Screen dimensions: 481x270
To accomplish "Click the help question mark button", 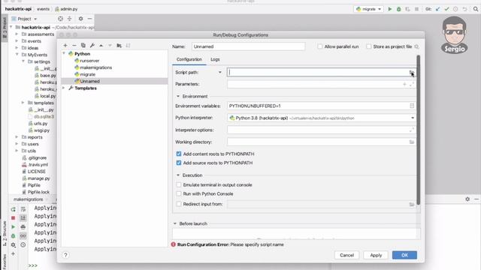I will pyautogui.click(x=65, y=255).
